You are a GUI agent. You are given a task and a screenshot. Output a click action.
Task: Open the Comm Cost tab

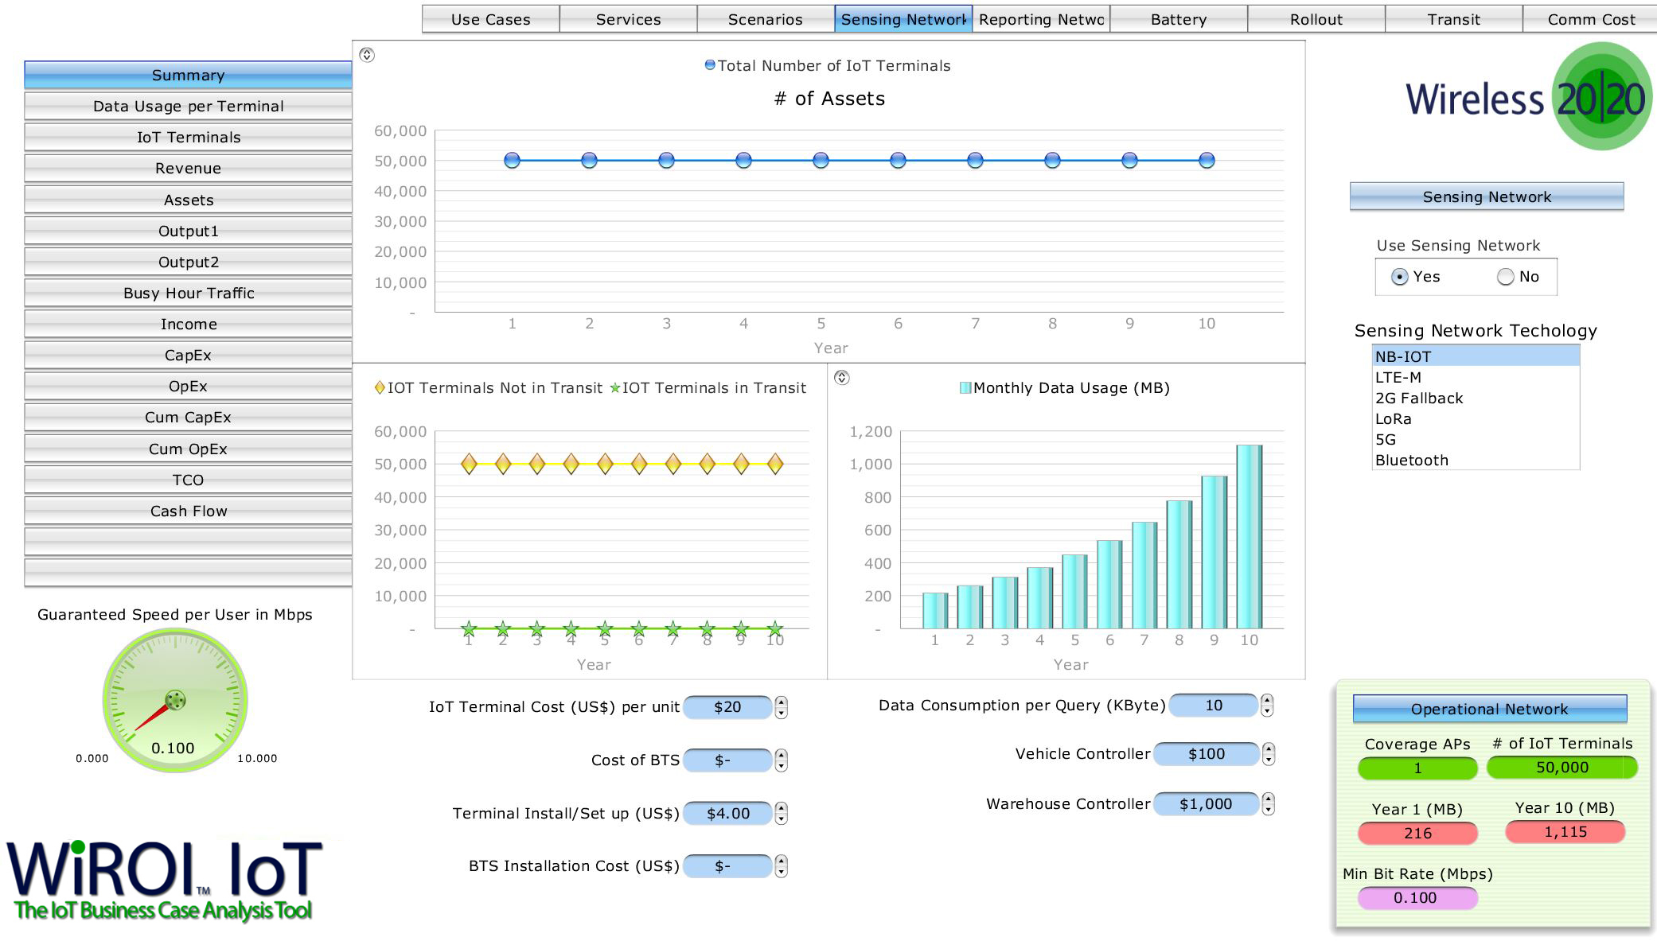click(1591, 19)
